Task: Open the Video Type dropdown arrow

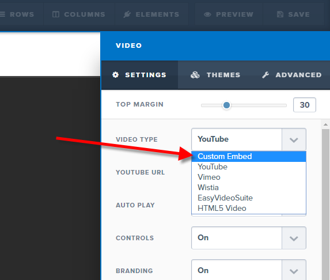Action: pyautogui.click(x=294, y=139)
